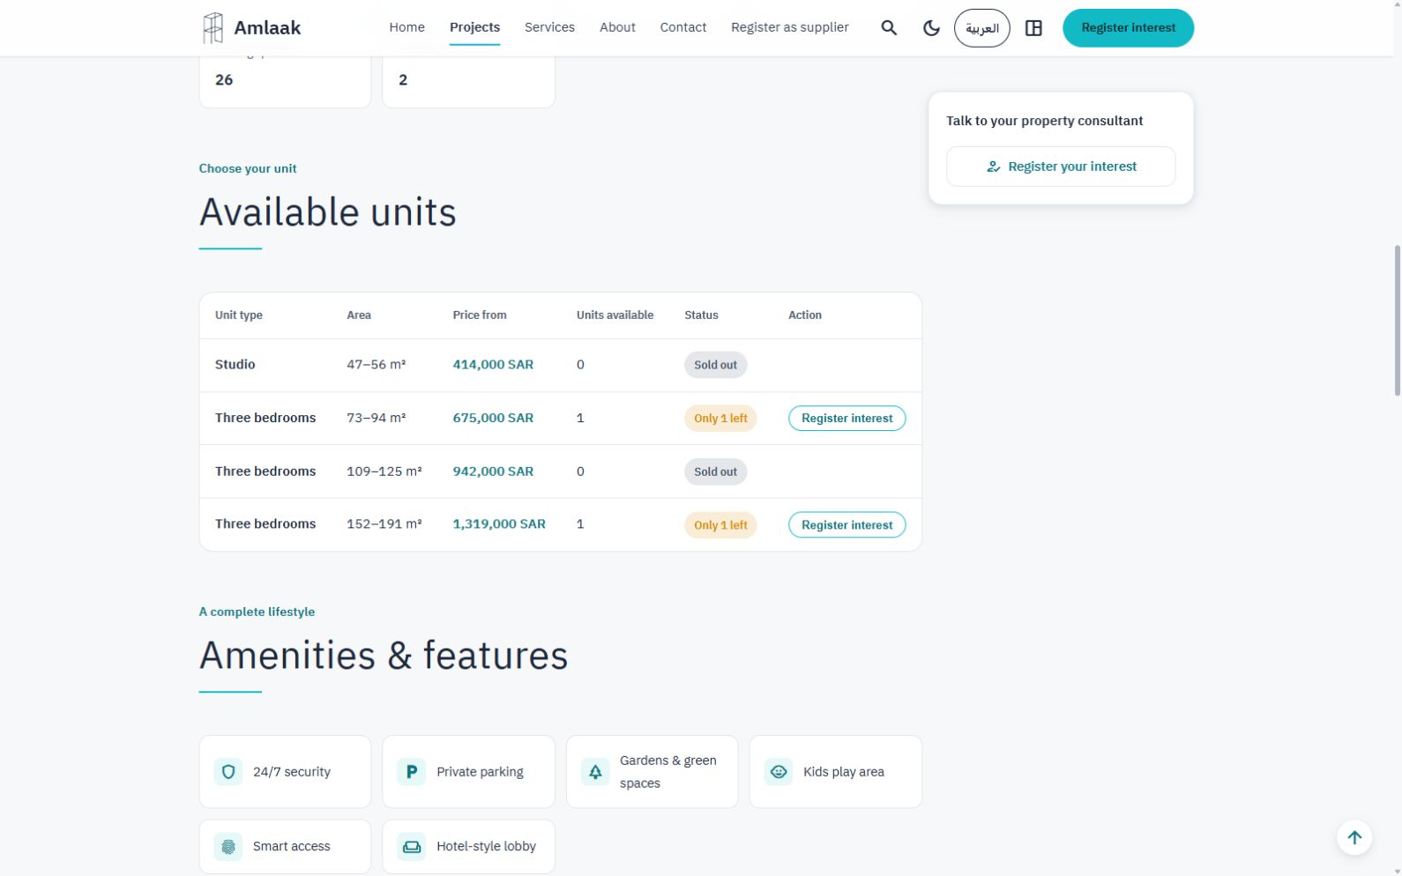Open Register as supplier link
Viewport: 1402px width, 876px height.
point(790,27)
